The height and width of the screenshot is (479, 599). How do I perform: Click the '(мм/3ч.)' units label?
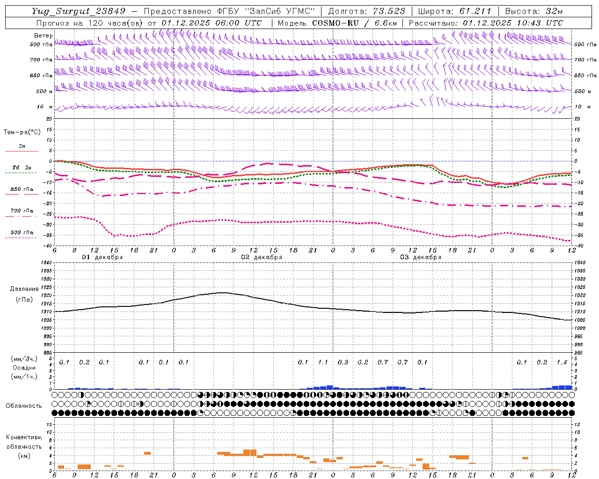click(24, 359)
